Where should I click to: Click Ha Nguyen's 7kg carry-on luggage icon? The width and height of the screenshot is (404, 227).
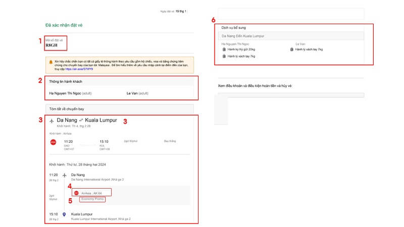[x=224, y=56]
